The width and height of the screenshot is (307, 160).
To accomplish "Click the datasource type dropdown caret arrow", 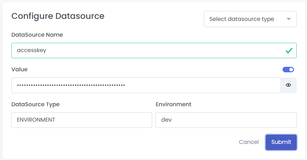I will click(x=289, y=19).
